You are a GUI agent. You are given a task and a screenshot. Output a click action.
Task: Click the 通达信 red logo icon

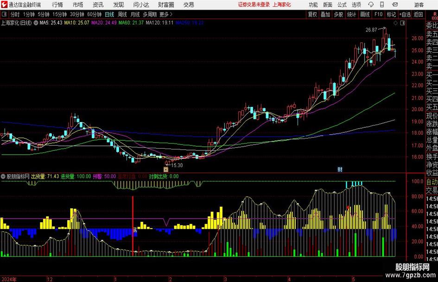4,5
